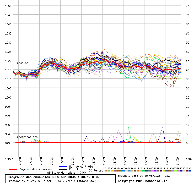Click the 'Copyright 2026 Meteociel.fr' text
The image size is (194, 183).
[x=142, y=181]
